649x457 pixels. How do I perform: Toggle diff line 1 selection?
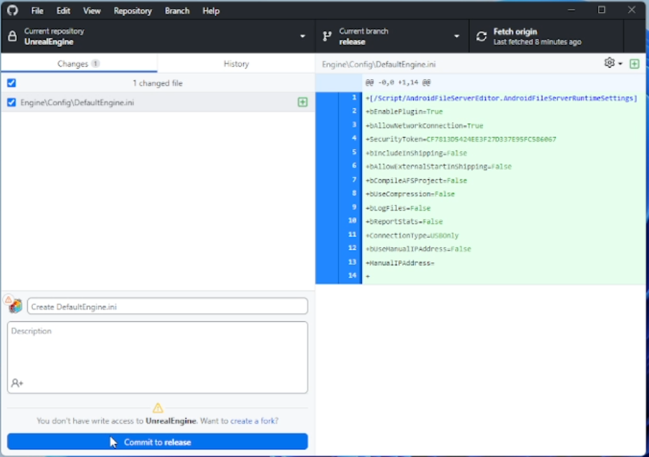point(339,98)
